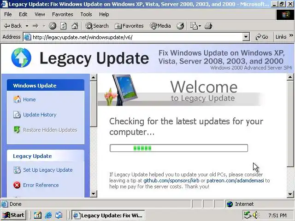Select the Legacy Update taskbar button
This screenshot has width=295, height=221.
[x=108, y=215]
